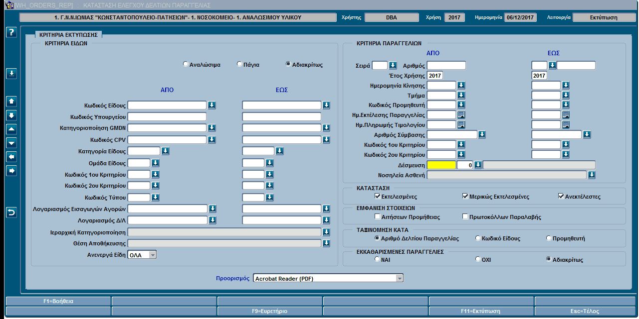This screenshot has height=319, width=639.
Task: Open lookup arrow beside the Δέσμευση value
Action: 477,165
